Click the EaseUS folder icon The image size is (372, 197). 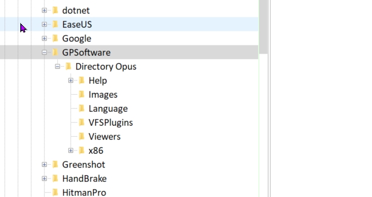pyautogui.click(x=55, y=24)
